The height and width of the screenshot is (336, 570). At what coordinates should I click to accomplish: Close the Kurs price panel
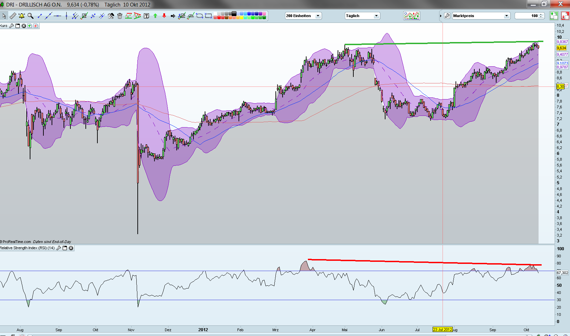tap(24, 26)
